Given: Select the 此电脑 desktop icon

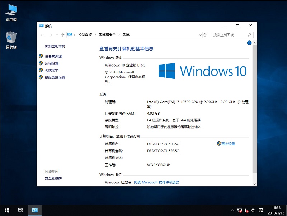Looking at the screenshot, I should coord(11,13).
